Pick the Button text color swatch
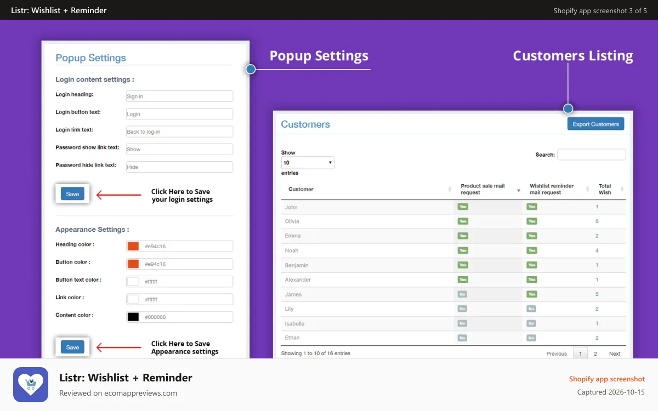The image size is (658, 411). click(x=133, y=282)
